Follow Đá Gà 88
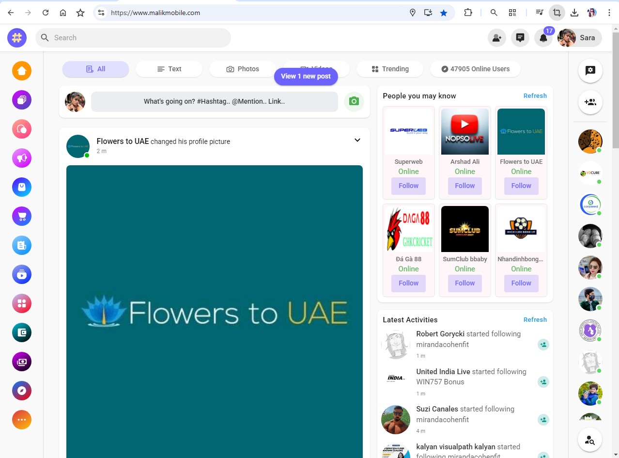This screenshot has height=458, width=619. pyautogui.click(x=409, y=283)
